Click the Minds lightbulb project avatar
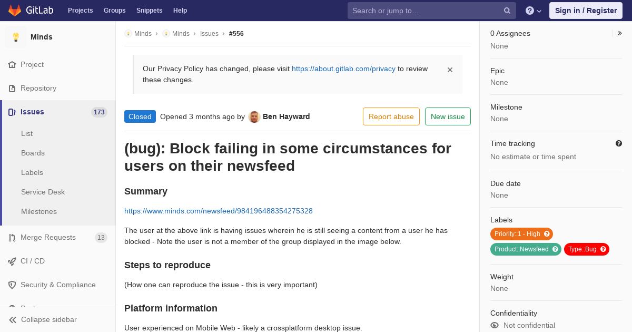 16,37
